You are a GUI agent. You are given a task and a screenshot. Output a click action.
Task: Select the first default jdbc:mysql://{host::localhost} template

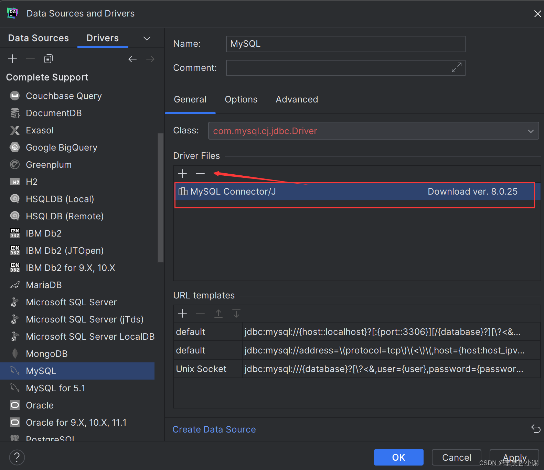tap(357, 332)
